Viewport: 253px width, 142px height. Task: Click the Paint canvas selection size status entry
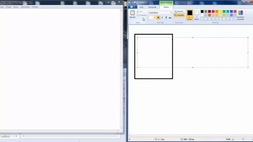coord(159,139)
